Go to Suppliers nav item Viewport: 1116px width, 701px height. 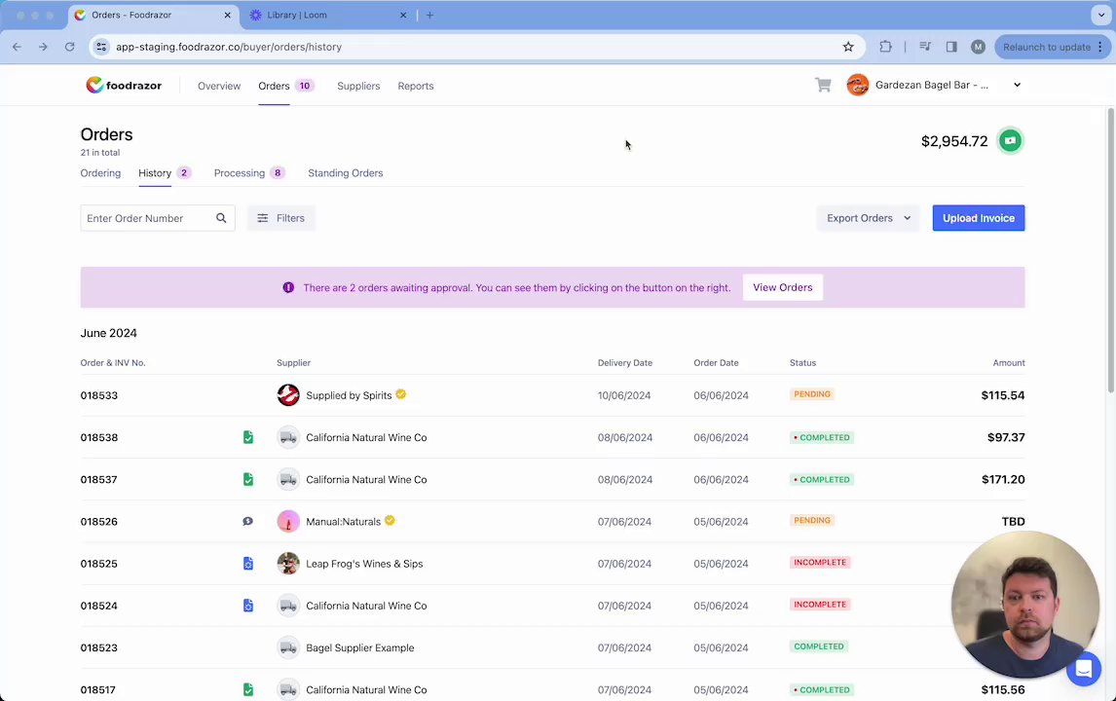point(358,86)
